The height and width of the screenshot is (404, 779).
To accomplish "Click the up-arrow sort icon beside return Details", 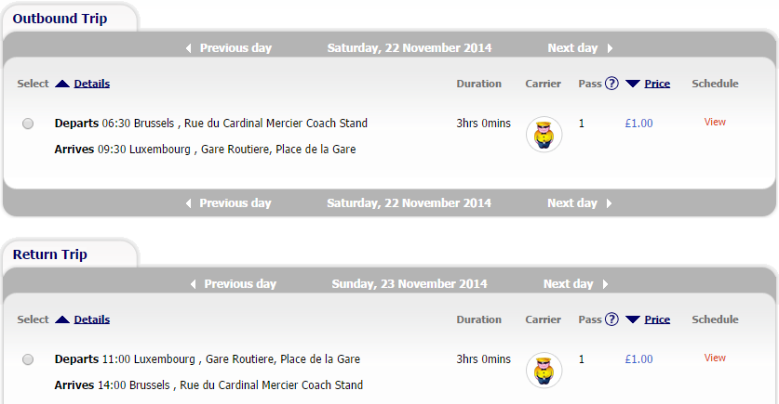I will click(x=62, y=319).
